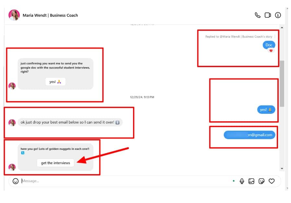
Task: Start an audio call with Maria Wendt
Action: click(x=258, y=15)
